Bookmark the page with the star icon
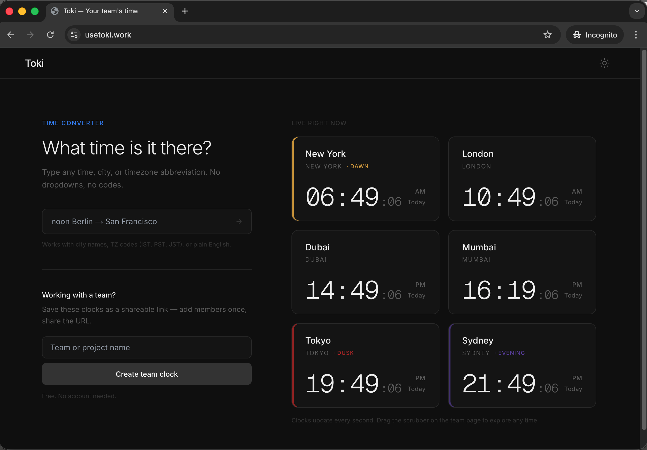Screen dimensions: 647x450 point(548,35)
